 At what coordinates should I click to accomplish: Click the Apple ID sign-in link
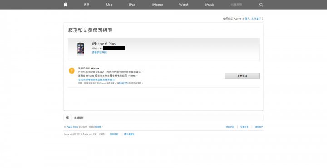(x=248, y=19)
